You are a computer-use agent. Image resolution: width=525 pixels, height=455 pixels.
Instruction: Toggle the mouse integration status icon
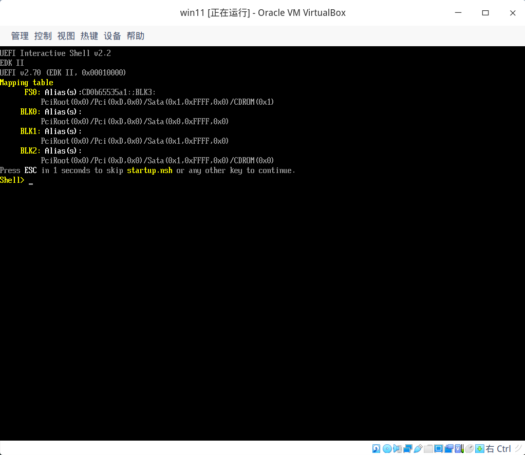point(468,448)
